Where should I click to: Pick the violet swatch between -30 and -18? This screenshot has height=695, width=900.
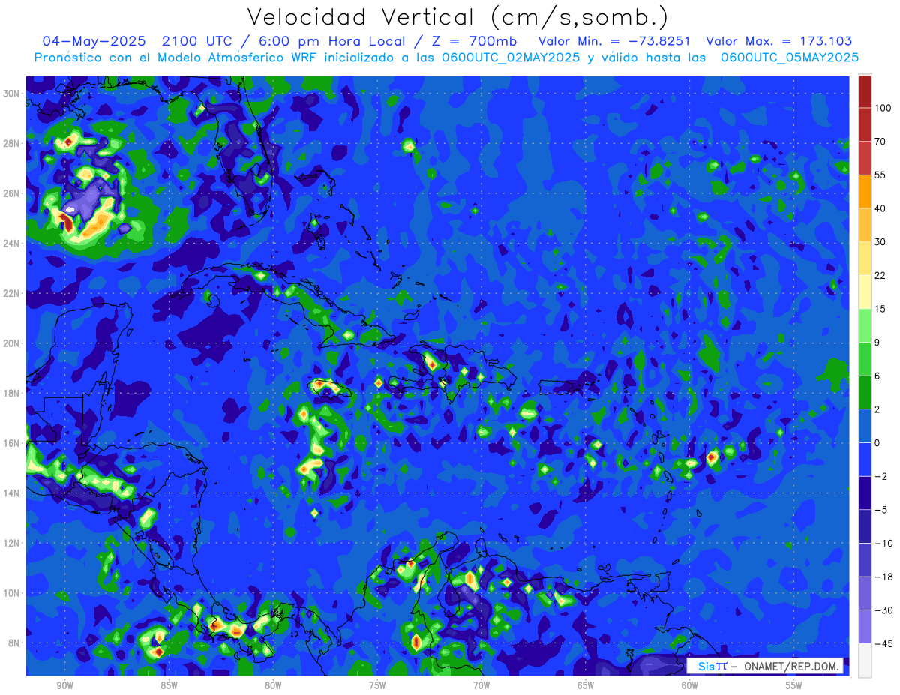(x=865, y=594)
